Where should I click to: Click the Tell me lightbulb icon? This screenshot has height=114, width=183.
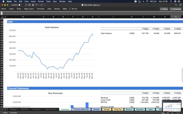[x=70, y=9]
